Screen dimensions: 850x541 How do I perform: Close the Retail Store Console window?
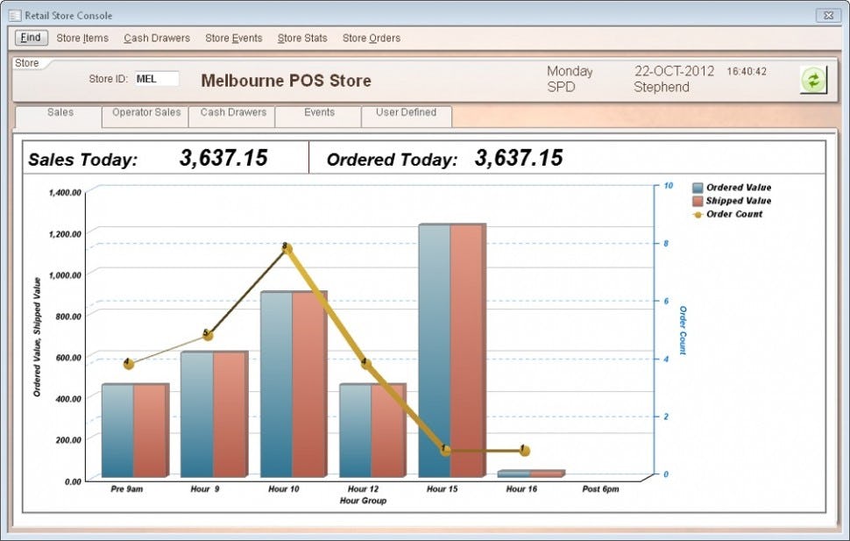pos(828,15)
